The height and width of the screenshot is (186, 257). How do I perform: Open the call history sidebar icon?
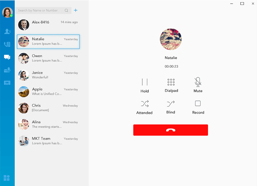(x=7, y=44)
